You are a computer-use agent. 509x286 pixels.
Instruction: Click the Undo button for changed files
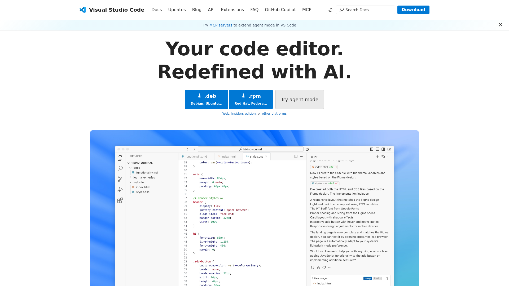pos(377,278)
